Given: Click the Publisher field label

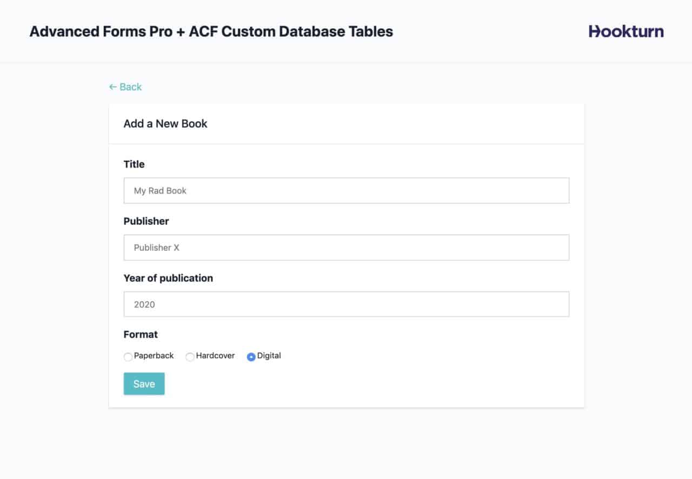Looking at the screenshot, I should coord(147,221).
